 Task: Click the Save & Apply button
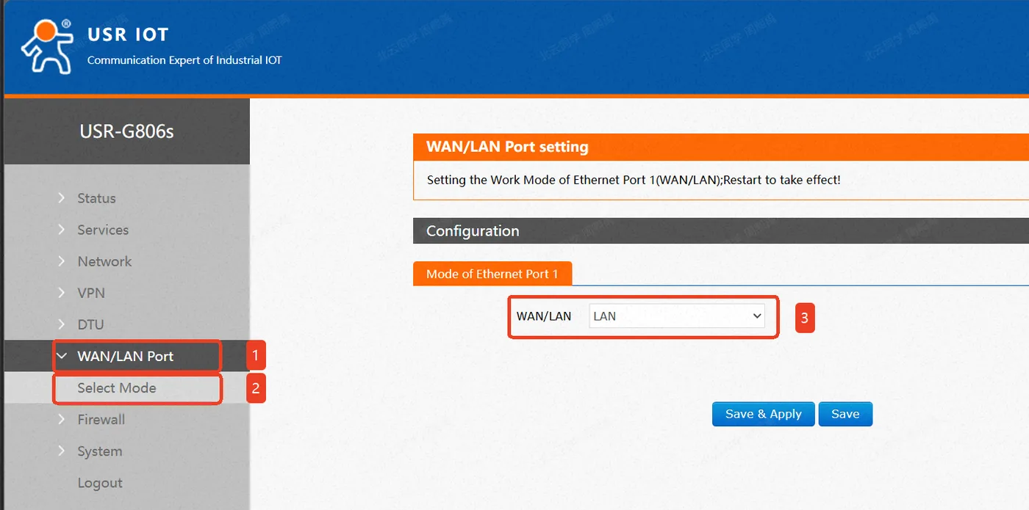[x=763, y=414]
